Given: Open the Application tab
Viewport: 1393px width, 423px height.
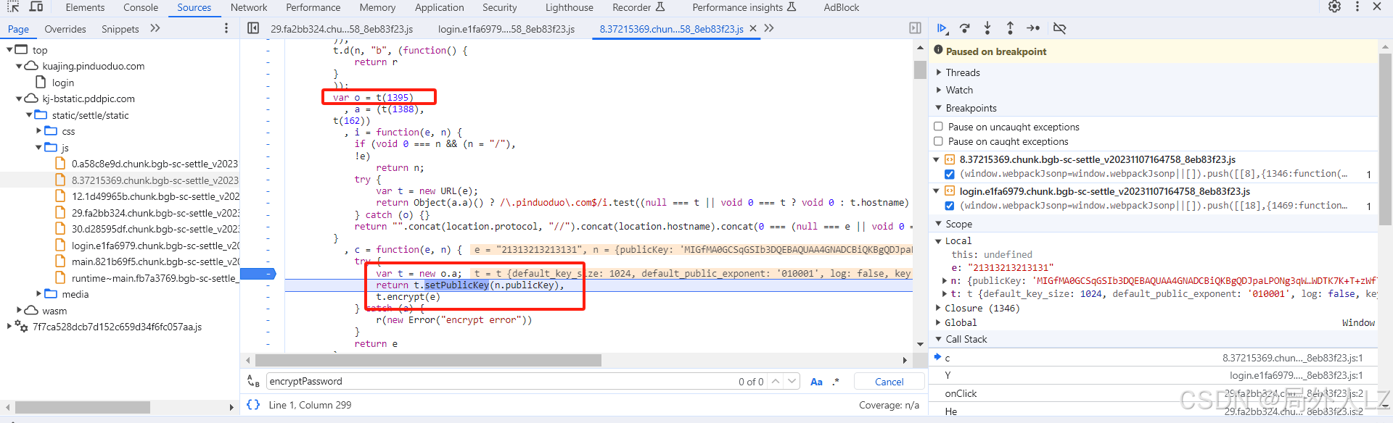Looking at the screenshot, I should click(x=440, y=7).
